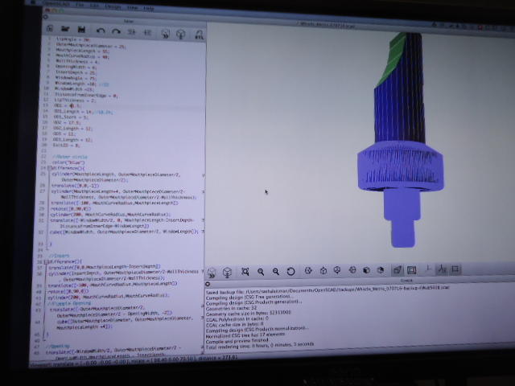This screenshot has height=386, width=515.
Task: Indent the selected code lines
Action: click(147, 32)
